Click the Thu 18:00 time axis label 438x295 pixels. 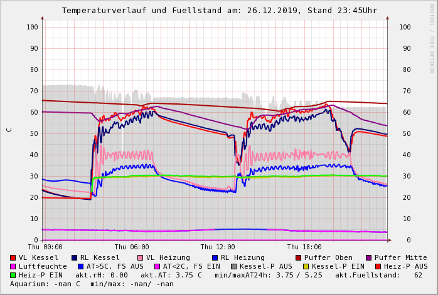click(304, 247)
